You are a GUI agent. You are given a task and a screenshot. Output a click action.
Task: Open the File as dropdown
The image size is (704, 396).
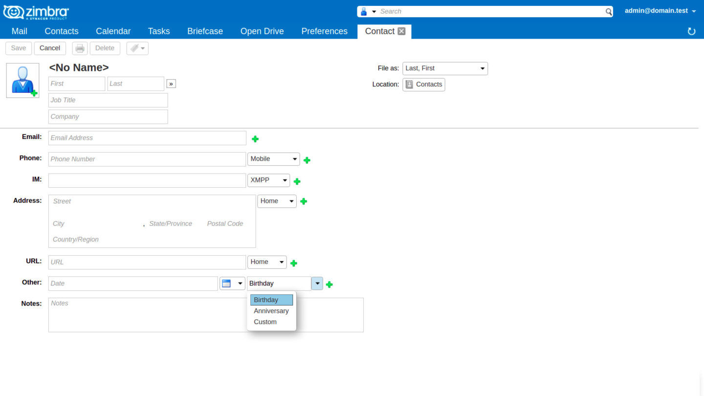point(444,68)
